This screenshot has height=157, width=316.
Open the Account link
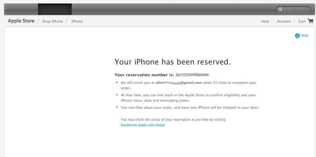284,21
